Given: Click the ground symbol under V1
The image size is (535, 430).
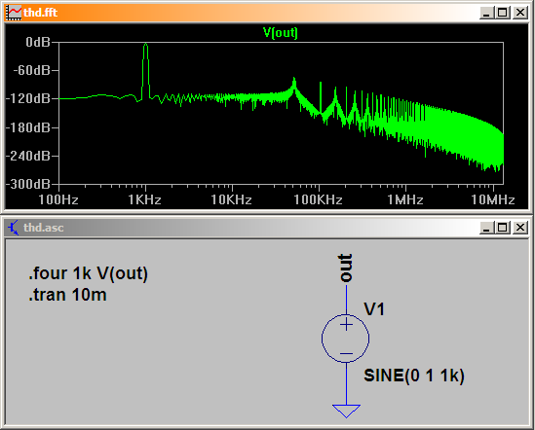Looking at the screenshot, I should coord(346,411).
